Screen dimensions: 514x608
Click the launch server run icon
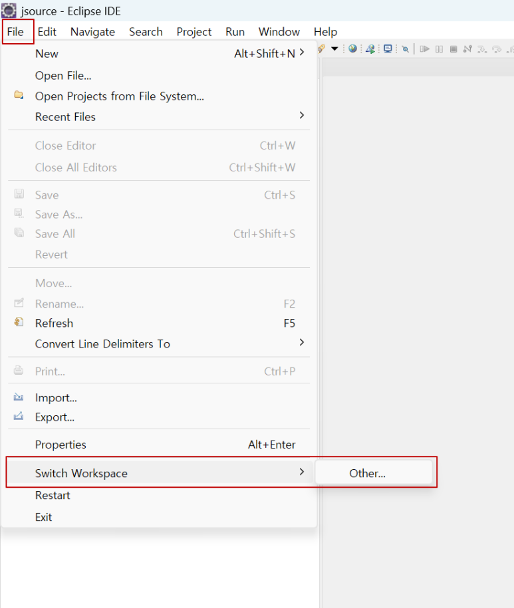click(x=370, y=49)
